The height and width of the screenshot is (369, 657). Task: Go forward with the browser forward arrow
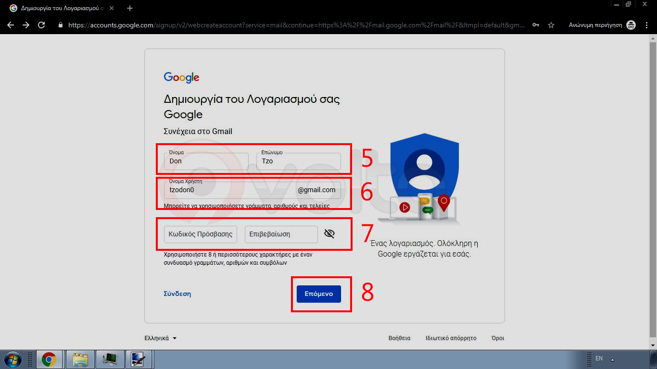[26, 25]
